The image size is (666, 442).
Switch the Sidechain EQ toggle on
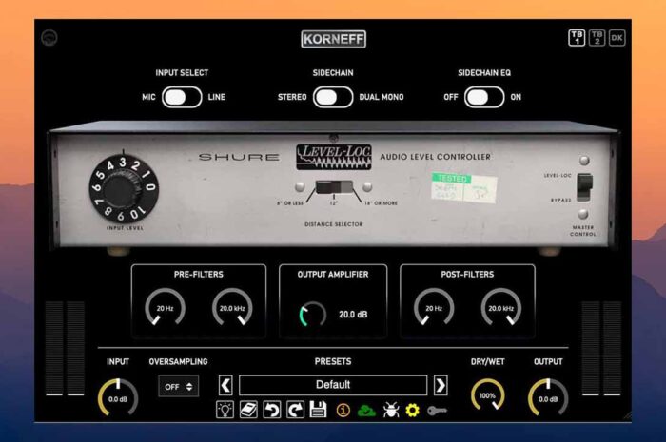pyautogui.click(x=484, y=97)
